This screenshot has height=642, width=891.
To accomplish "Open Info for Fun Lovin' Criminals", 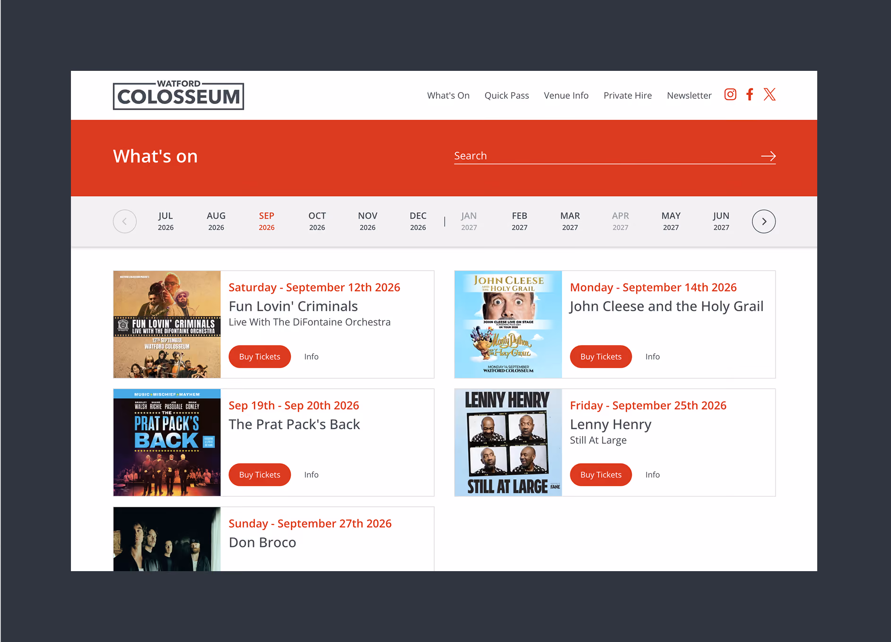I will click(311, 357).
